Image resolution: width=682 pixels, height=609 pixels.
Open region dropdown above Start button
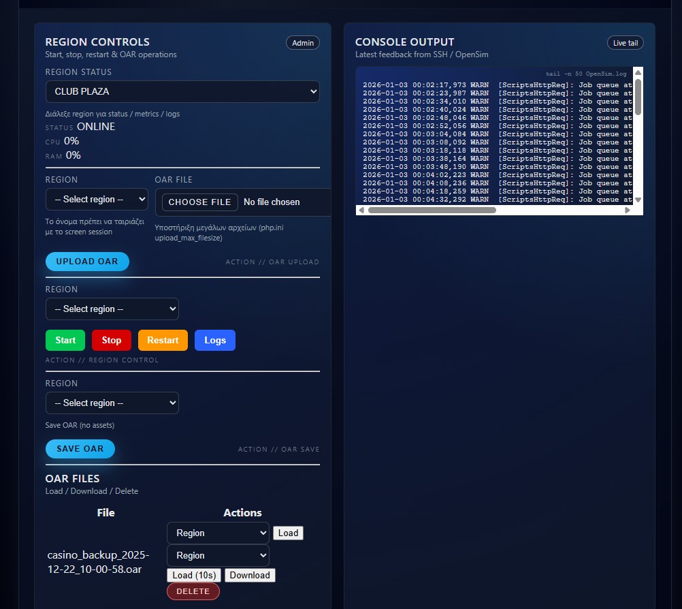click(112, 309)
